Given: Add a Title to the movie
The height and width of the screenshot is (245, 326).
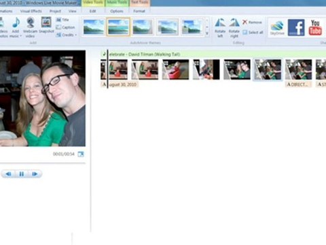Looking at the screenshot, I should pyautogui.click(x=62, y=20).
